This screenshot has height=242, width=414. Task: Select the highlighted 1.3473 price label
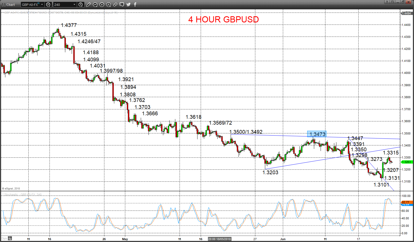(x=317, y=134)
